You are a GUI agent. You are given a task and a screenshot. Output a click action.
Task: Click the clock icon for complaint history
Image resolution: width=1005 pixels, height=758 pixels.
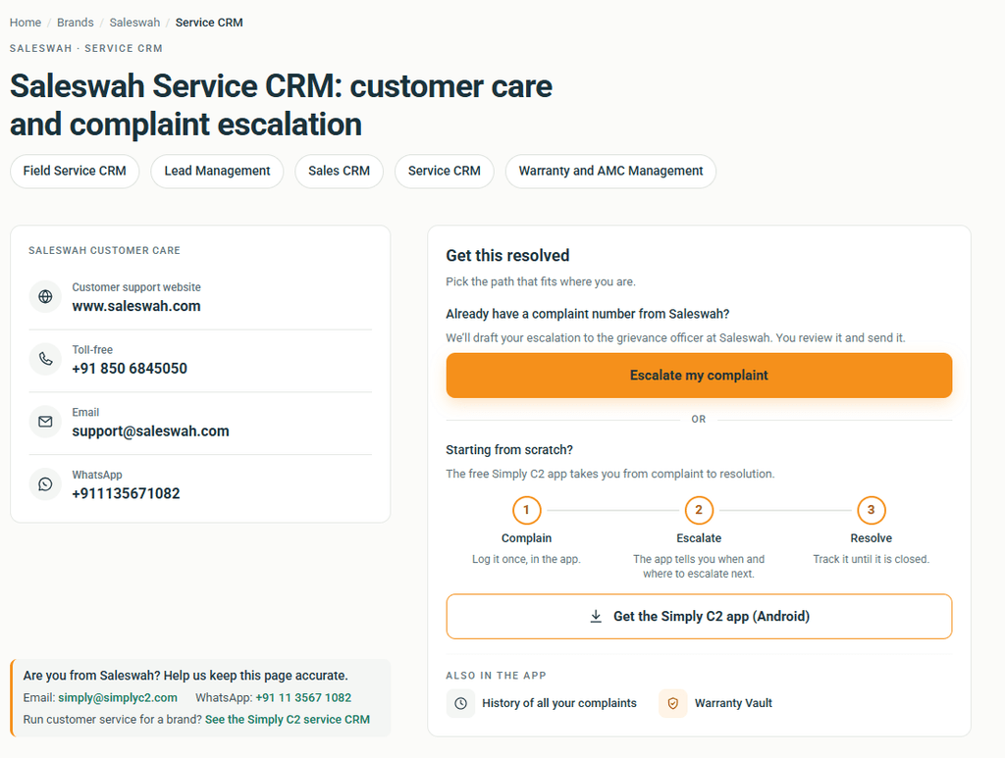461,704
